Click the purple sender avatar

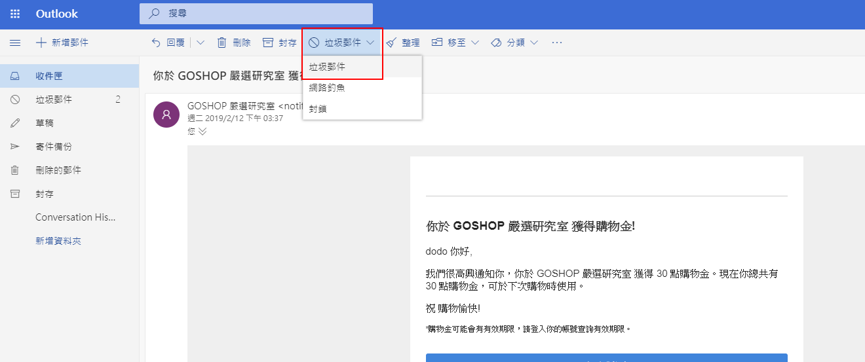point(166,115)
